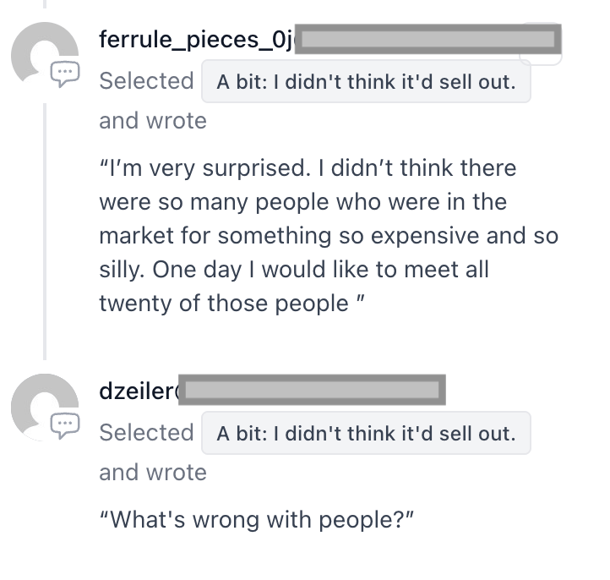Click comment bubble icon on dzeiler's avatar

[x=65, y=425]
